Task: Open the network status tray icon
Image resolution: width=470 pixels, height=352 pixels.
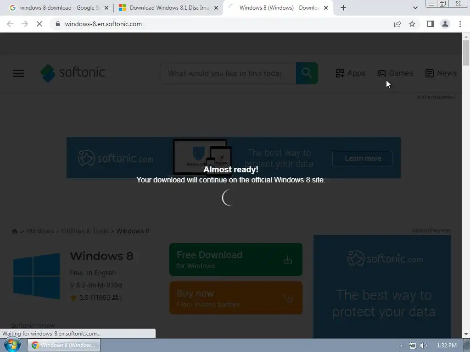Action: [413, 346]
